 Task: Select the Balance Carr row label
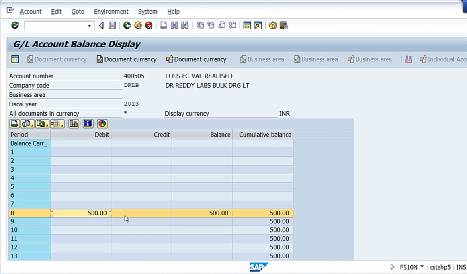(x=29, y=143)
